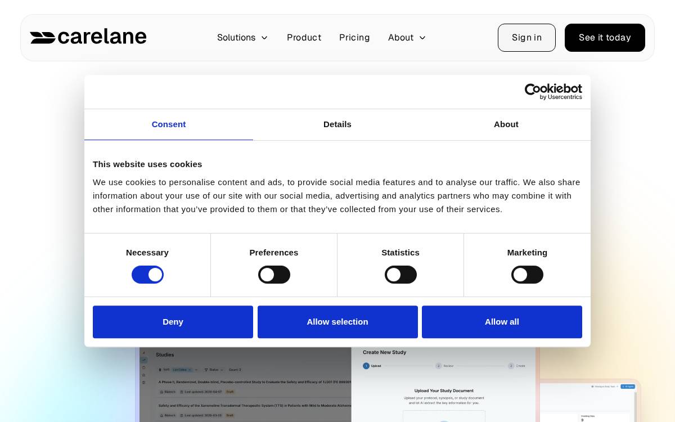
Task: Click the "This website uses cookies" heading
Action: (147, 164)
